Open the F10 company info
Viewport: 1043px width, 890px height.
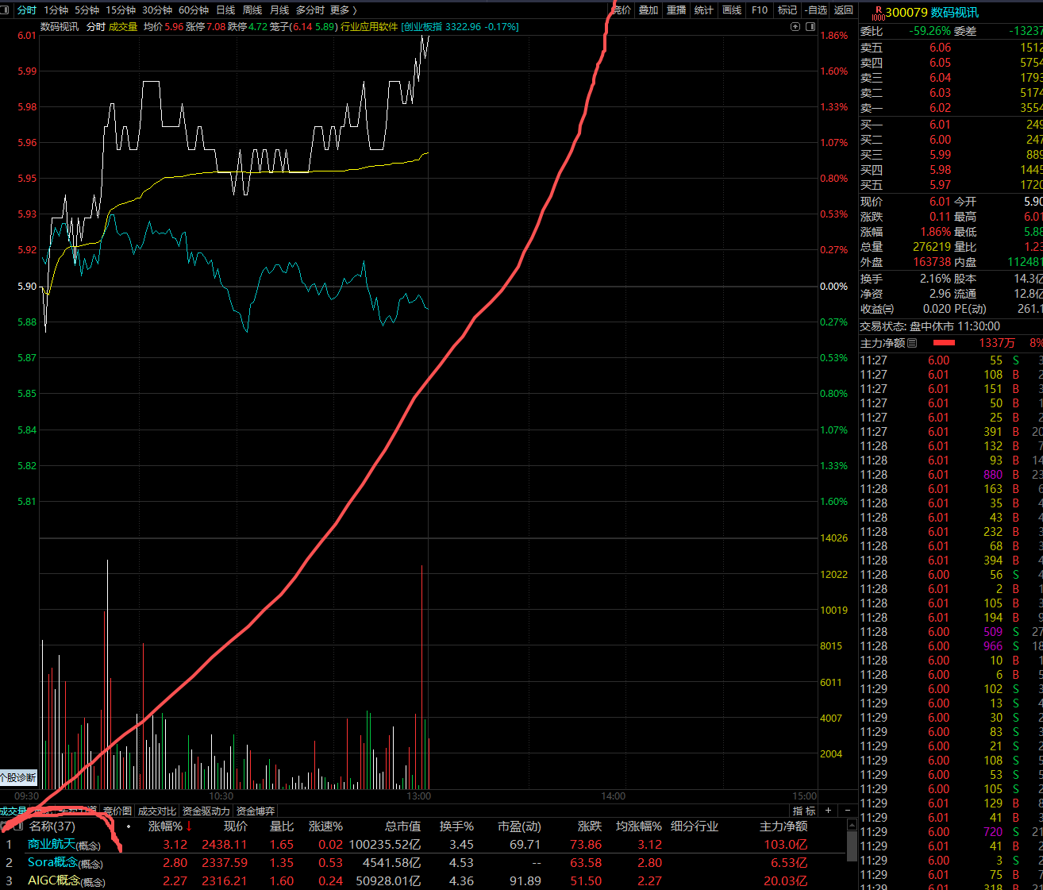[760, 10]
